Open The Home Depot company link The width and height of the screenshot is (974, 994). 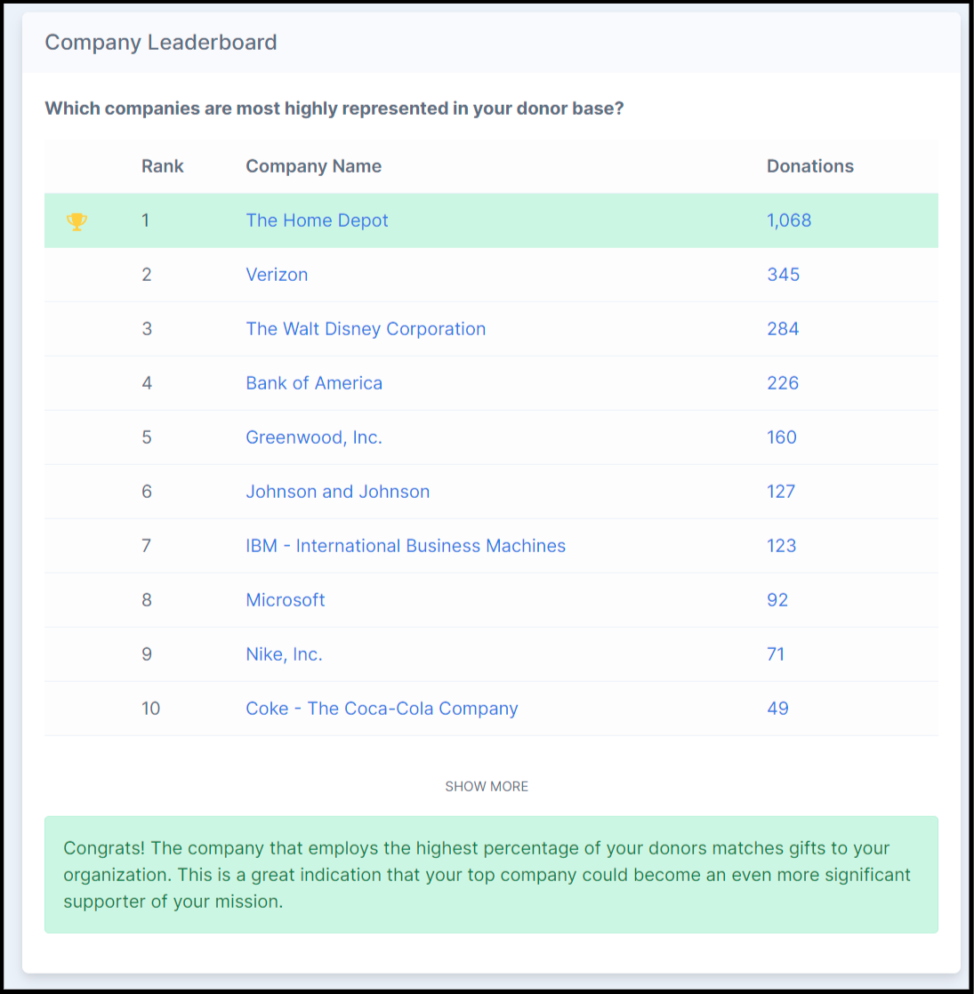click(x=317, y=220)
